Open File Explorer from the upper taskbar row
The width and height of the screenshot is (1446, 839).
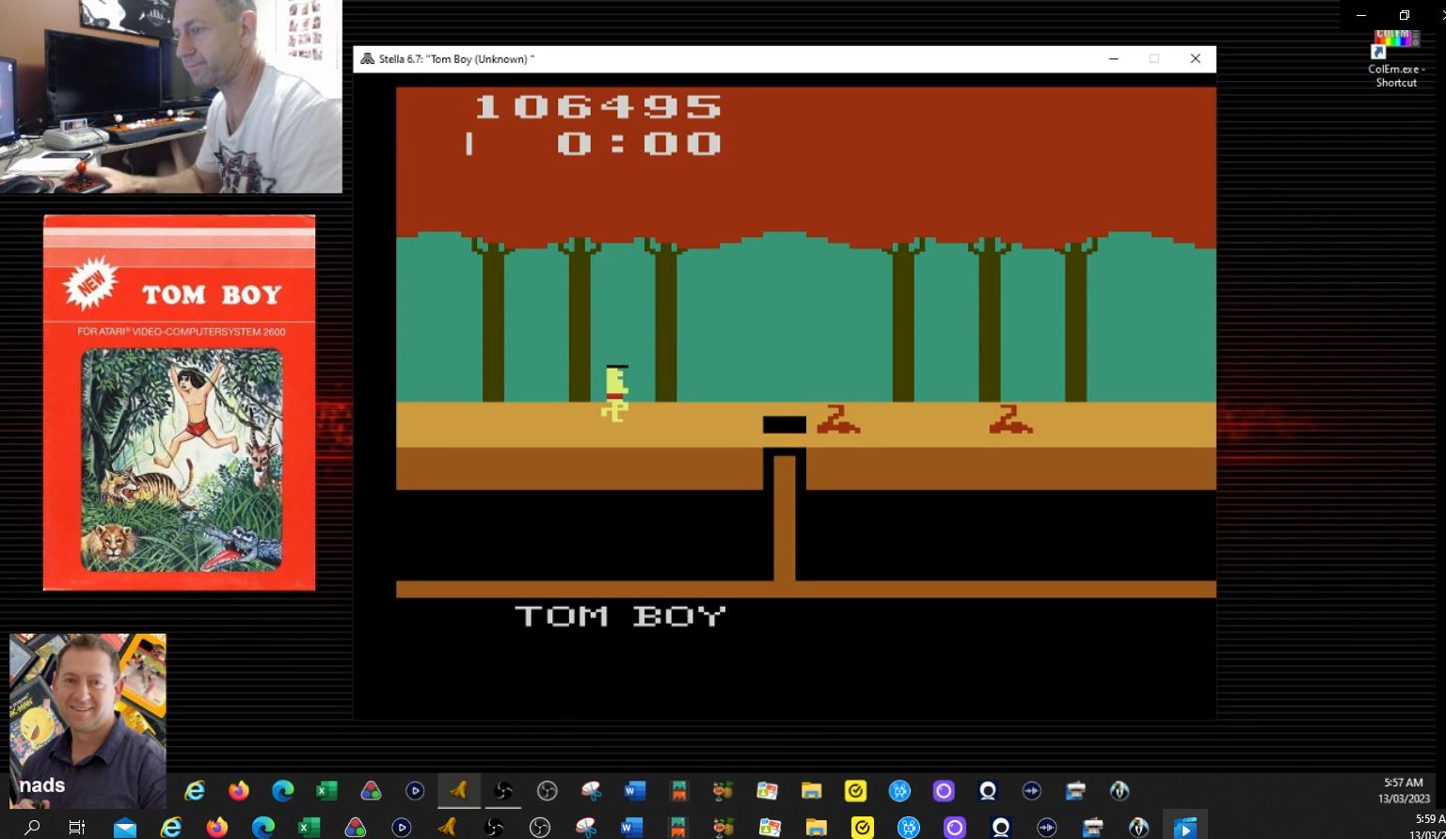tap(811, 791)
